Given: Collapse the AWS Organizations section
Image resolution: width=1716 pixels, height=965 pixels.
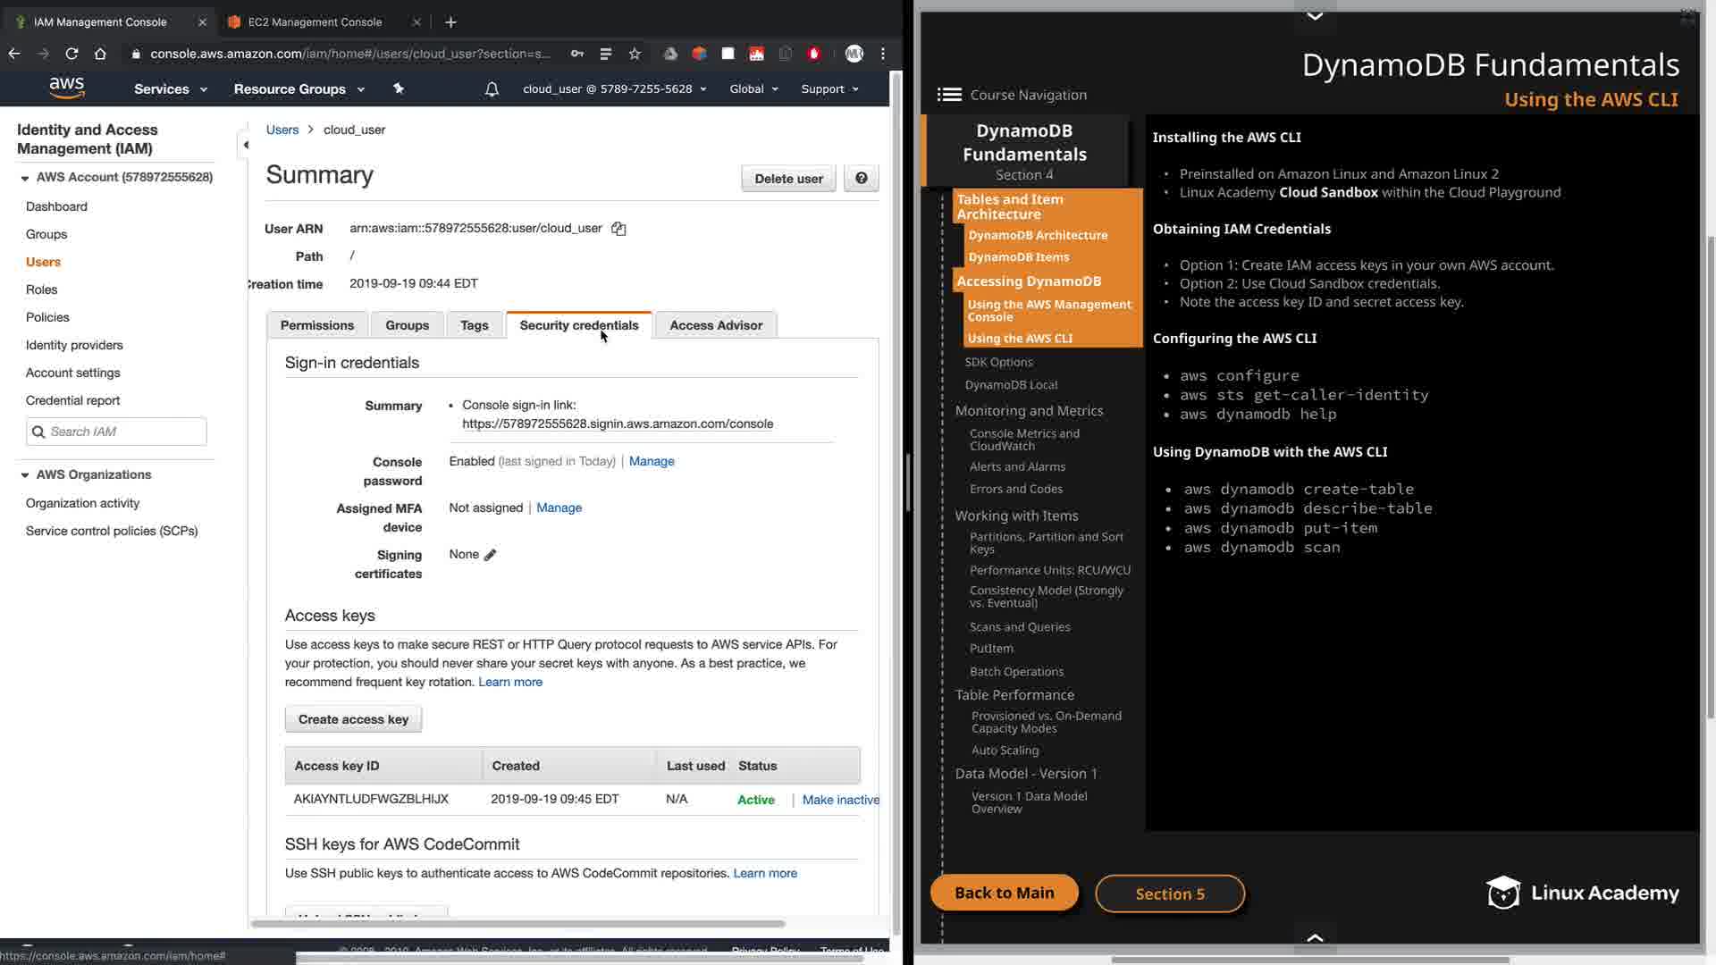Looking at the screenshot, I should tap(25, 475).
